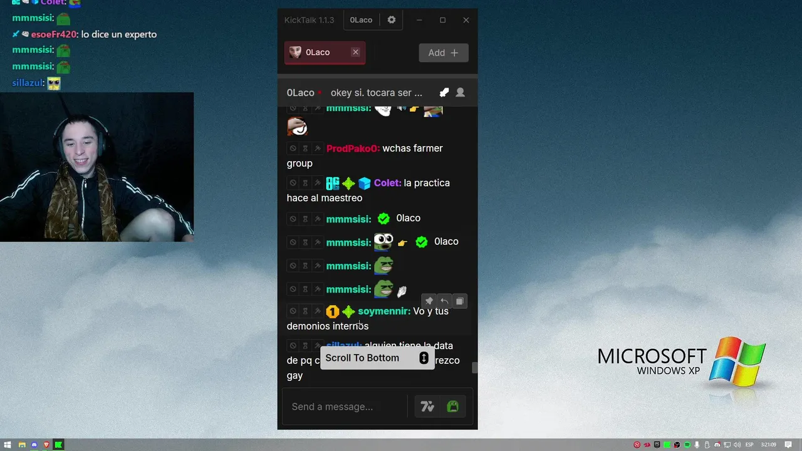The height and width of the screenshot is (451, 802).
Task: Open pinned messages icon in chat header
Action: pyautogui.click(x=444, y=93)
